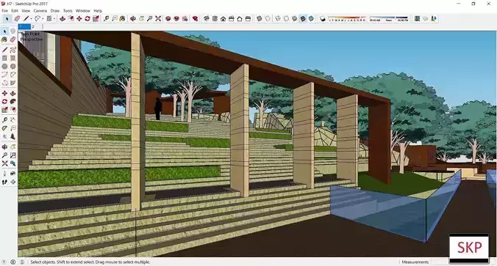The height and width of the screenshot is (266, 497).
Task: Click the geo-location status bar icon
Action: tap(4, 262)
